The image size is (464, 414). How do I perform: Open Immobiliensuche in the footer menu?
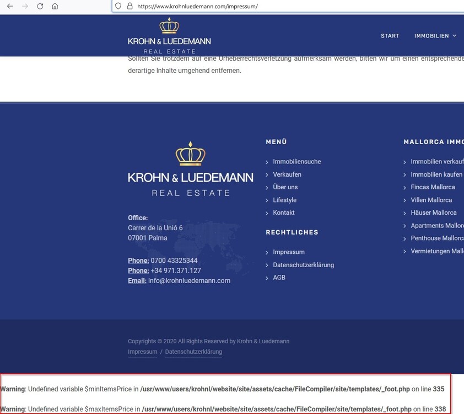(296, 162)
